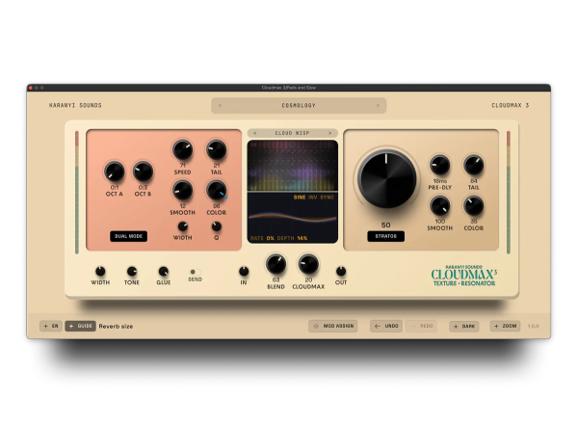Click the SPEED knob in pink panel
The height and width of the screenshot is (424, 578).
(x=182, y=149)
